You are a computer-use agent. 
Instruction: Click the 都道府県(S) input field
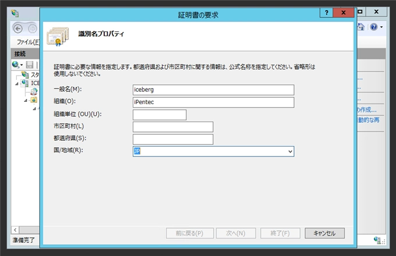click(x=173, y=139)
